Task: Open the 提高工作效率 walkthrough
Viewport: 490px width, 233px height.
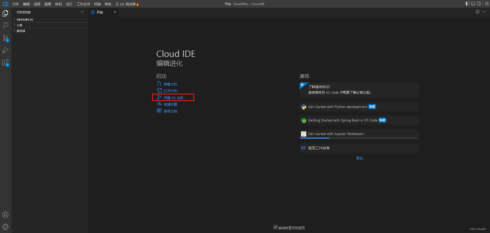Action: pos(359,148)
